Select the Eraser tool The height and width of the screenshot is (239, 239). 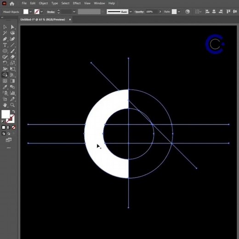pyautogui.click(x=12, y=57)
